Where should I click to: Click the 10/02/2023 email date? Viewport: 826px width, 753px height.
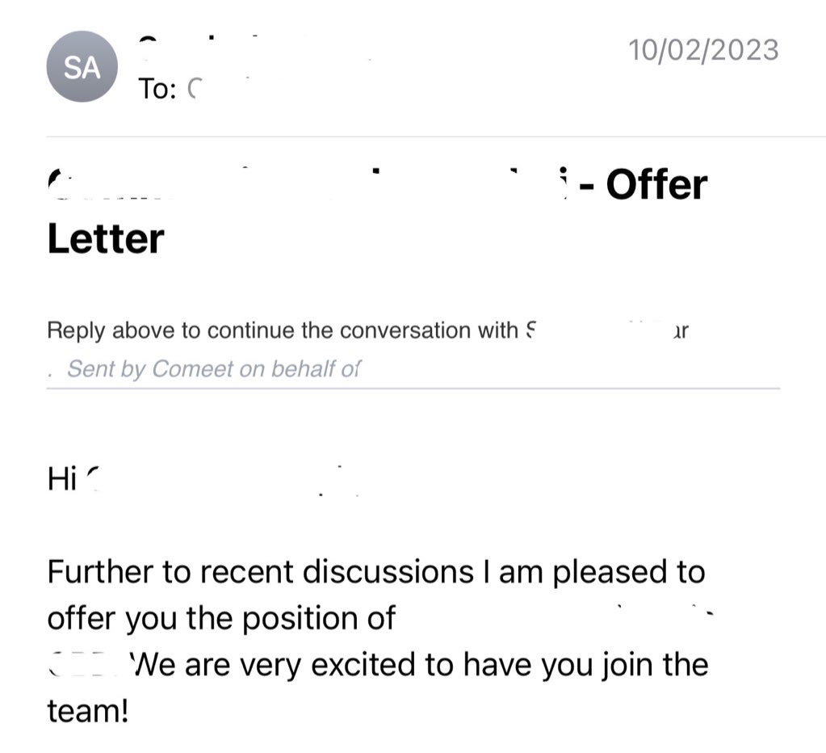click(703, 50)
